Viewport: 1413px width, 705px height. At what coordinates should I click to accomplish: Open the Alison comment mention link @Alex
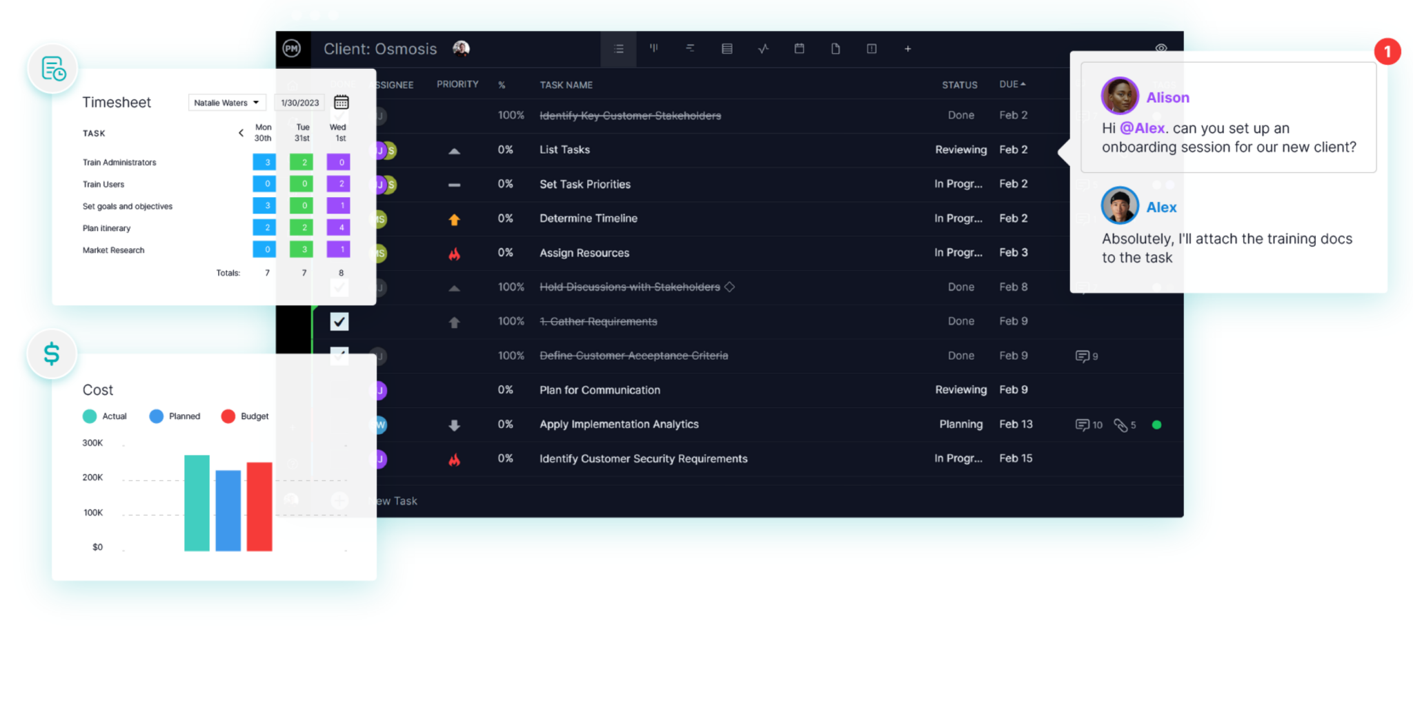tap(1143, 127)
